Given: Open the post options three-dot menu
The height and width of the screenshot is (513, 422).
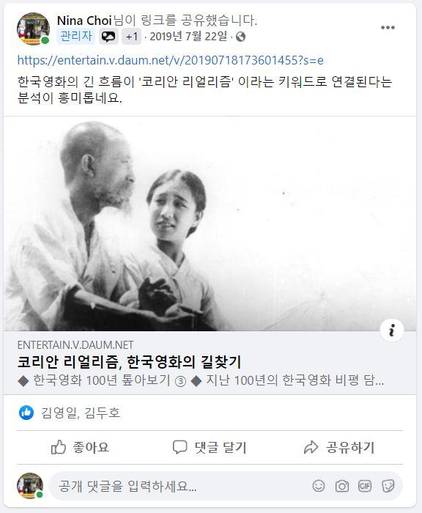Looking at the screenshot, I should tap(388, 28).
